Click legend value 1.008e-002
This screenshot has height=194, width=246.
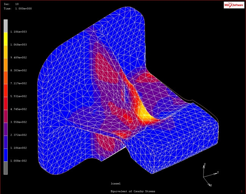pyautogui.click(x=19, y=161)
